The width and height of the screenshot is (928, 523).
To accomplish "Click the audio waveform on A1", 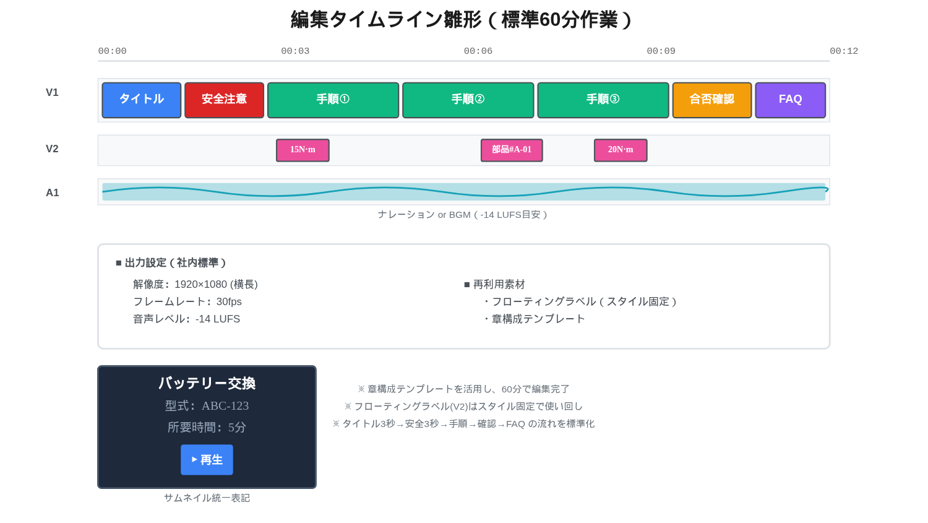I will pos(463,192).
